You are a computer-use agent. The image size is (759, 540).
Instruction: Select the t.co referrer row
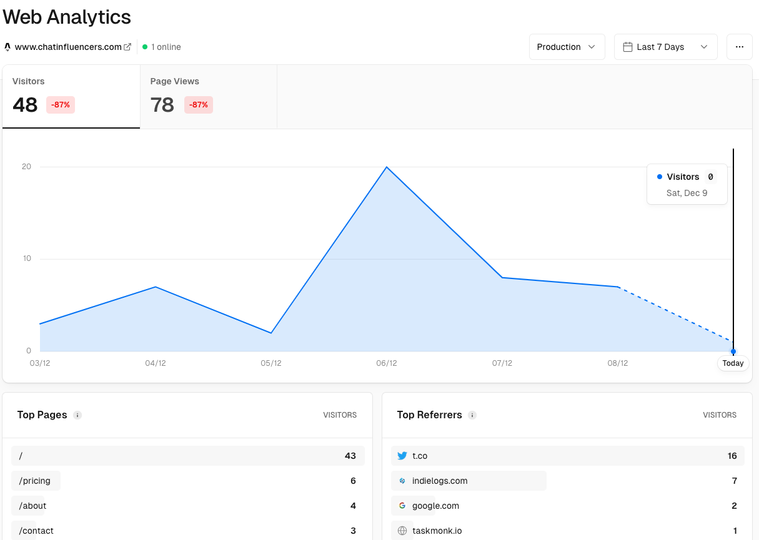[567, 456]
